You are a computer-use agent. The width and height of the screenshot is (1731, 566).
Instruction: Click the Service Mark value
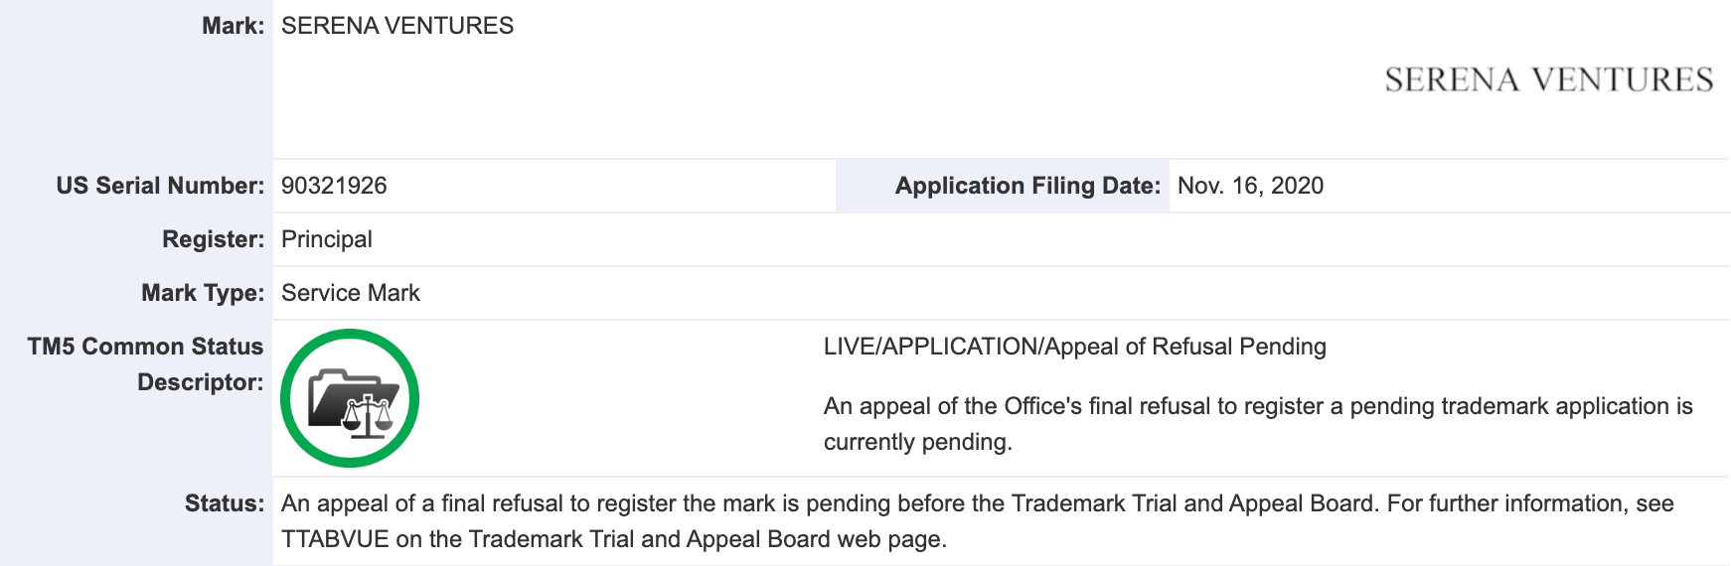tap(351, 293)
